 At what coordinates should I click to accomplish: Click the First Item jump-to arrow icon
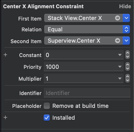click(x=118, y=18)
